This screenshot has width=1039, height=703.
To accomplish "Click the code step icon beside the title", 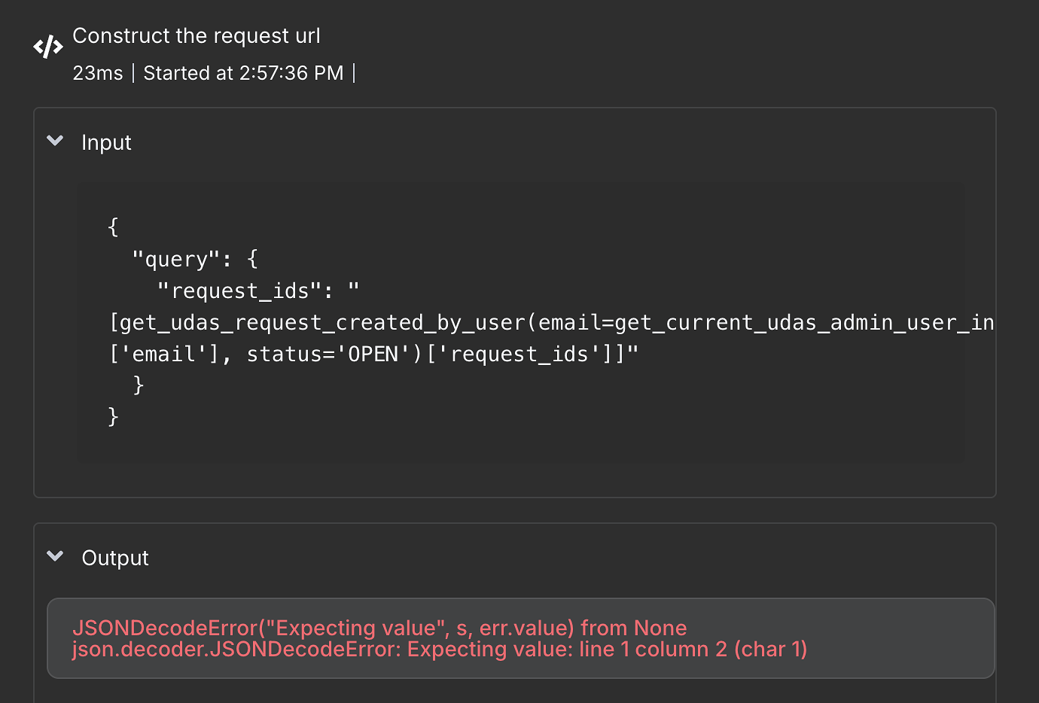I will click(x=47, y=46).
